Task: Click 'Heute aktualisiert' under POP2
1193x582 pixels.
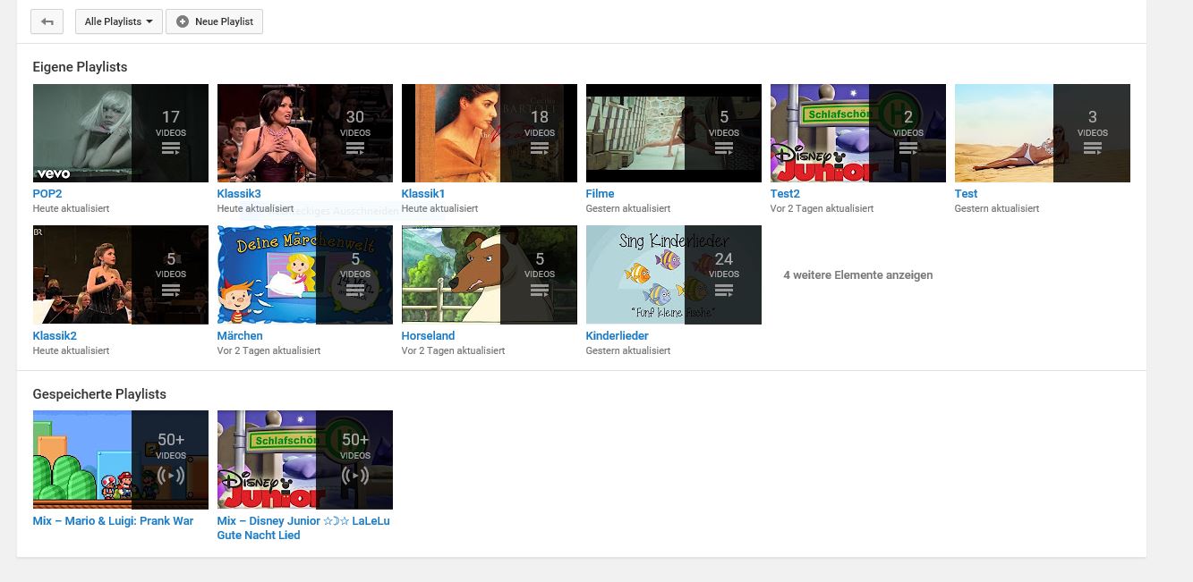Action: 72,208
